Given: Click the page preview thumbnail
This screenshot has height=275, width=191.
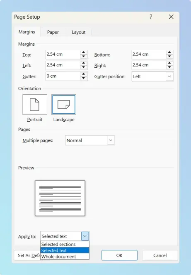Looking at the screenshot, I should click(60, 198).
